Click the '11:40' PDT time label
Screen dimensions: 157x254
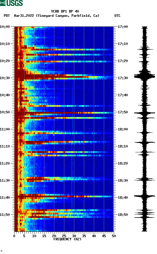click(5, 197)
